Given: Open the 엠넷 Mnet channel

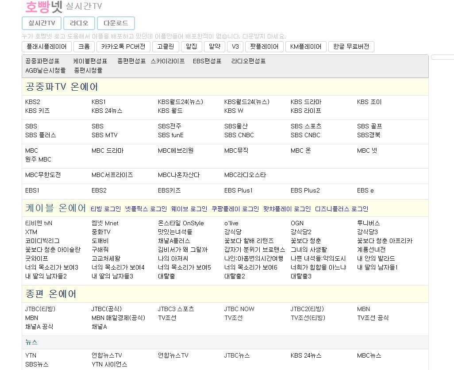Looking at the screenshot, I should pos(105,223).
